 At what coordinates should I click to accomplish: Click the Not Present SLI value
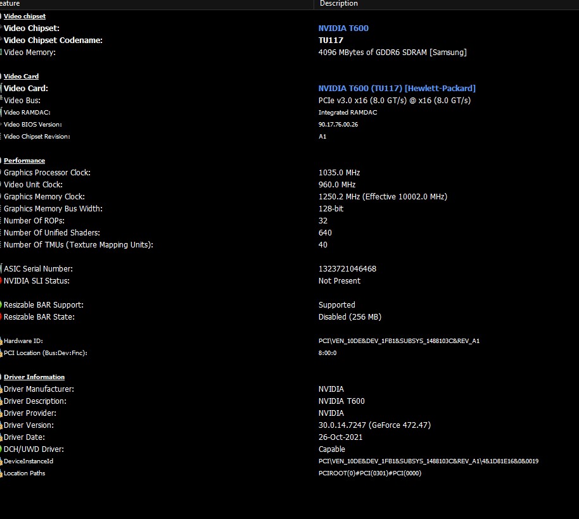(x=340, y=281)
